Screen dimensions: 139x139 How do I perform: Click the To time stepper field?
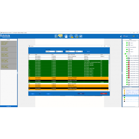tap(79, 52)
